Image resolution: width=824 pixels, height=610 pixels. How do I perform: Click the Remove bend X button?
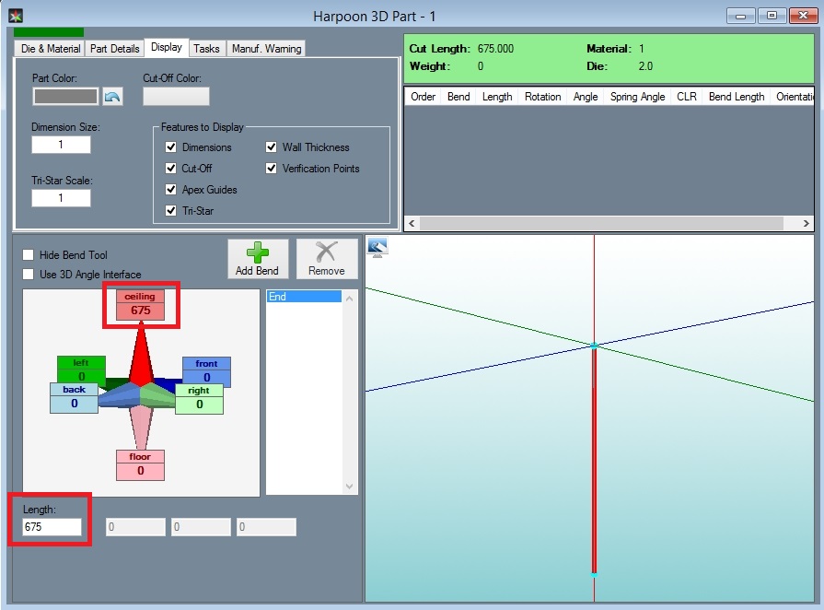point(326,259)
